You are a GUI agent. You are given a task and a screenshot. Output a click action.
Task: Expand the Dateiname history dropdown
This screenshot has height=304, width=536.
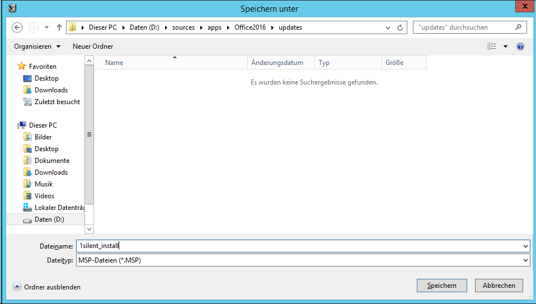tap(525, 246)
